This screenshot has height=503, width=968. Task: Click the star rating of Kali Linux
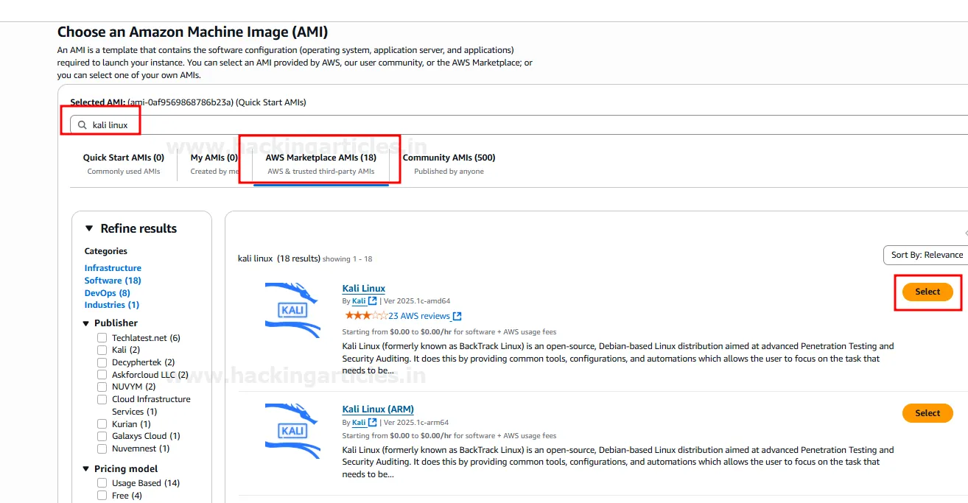tap(365, 316)
